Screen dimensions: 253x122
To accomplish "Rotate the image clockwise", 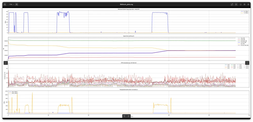I will 129,116.
